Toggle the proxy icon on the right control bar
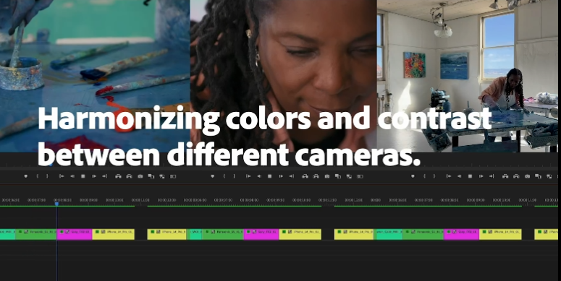 tap(549, 176)
